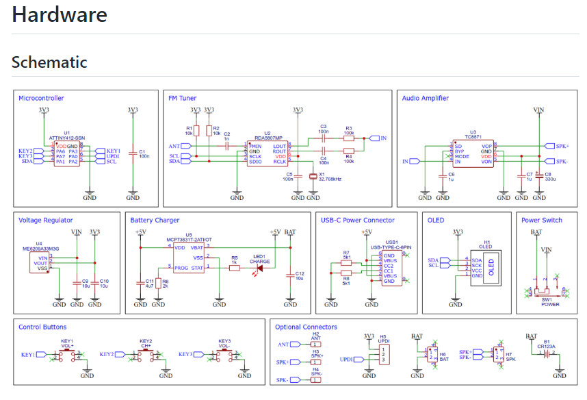587x400 pixels.
Task: Click the R5 1k resistor symbol
Action: click(234, 268)
